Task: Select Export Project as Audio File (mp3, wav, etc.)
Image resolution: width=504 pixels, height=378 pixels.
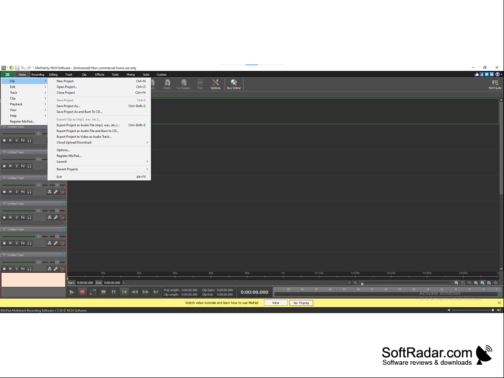Action: pos(99,125)
